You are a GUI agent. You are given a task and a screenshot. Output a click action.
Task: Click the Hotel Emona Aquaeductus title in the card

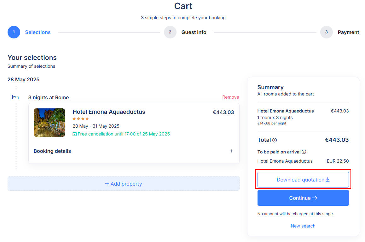109,112
